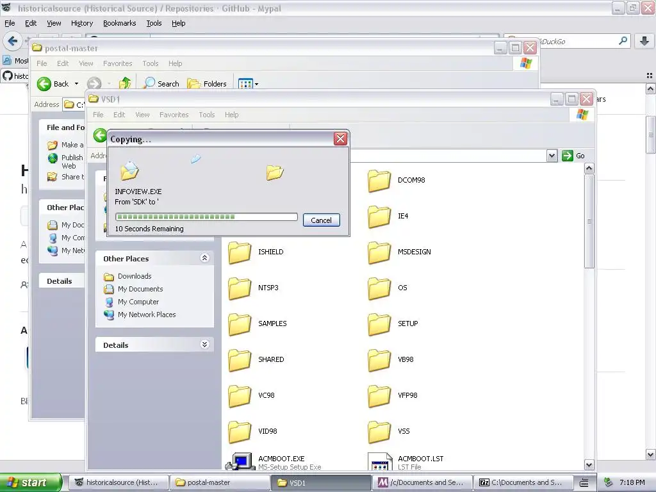656x492 pixels.
Task: Open Downloads in Other Places
Action: (x=135, y=276)
